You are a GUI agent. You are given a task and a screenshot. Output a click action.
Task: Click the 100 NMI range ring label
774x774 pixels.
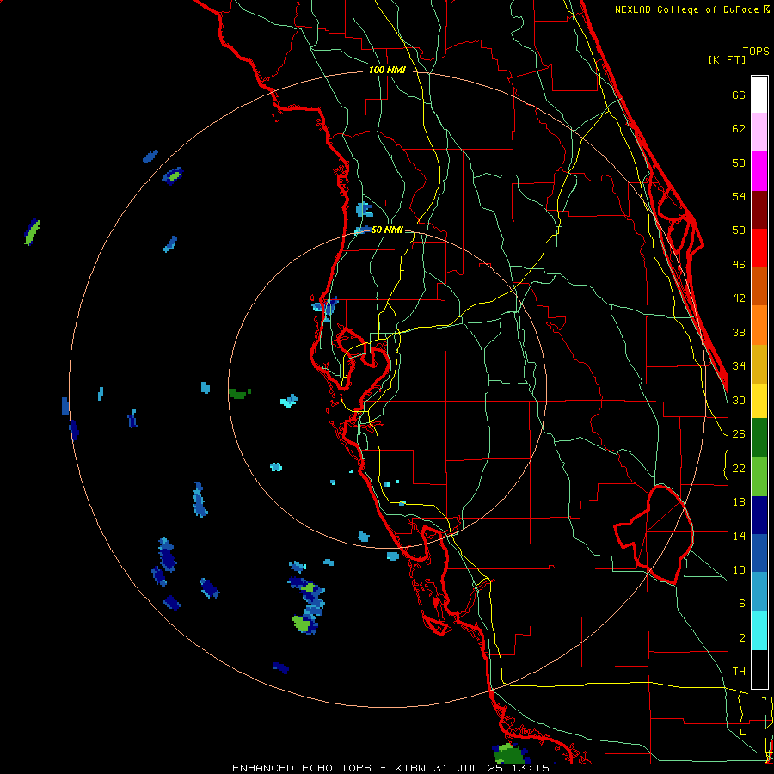pos(387,71)
